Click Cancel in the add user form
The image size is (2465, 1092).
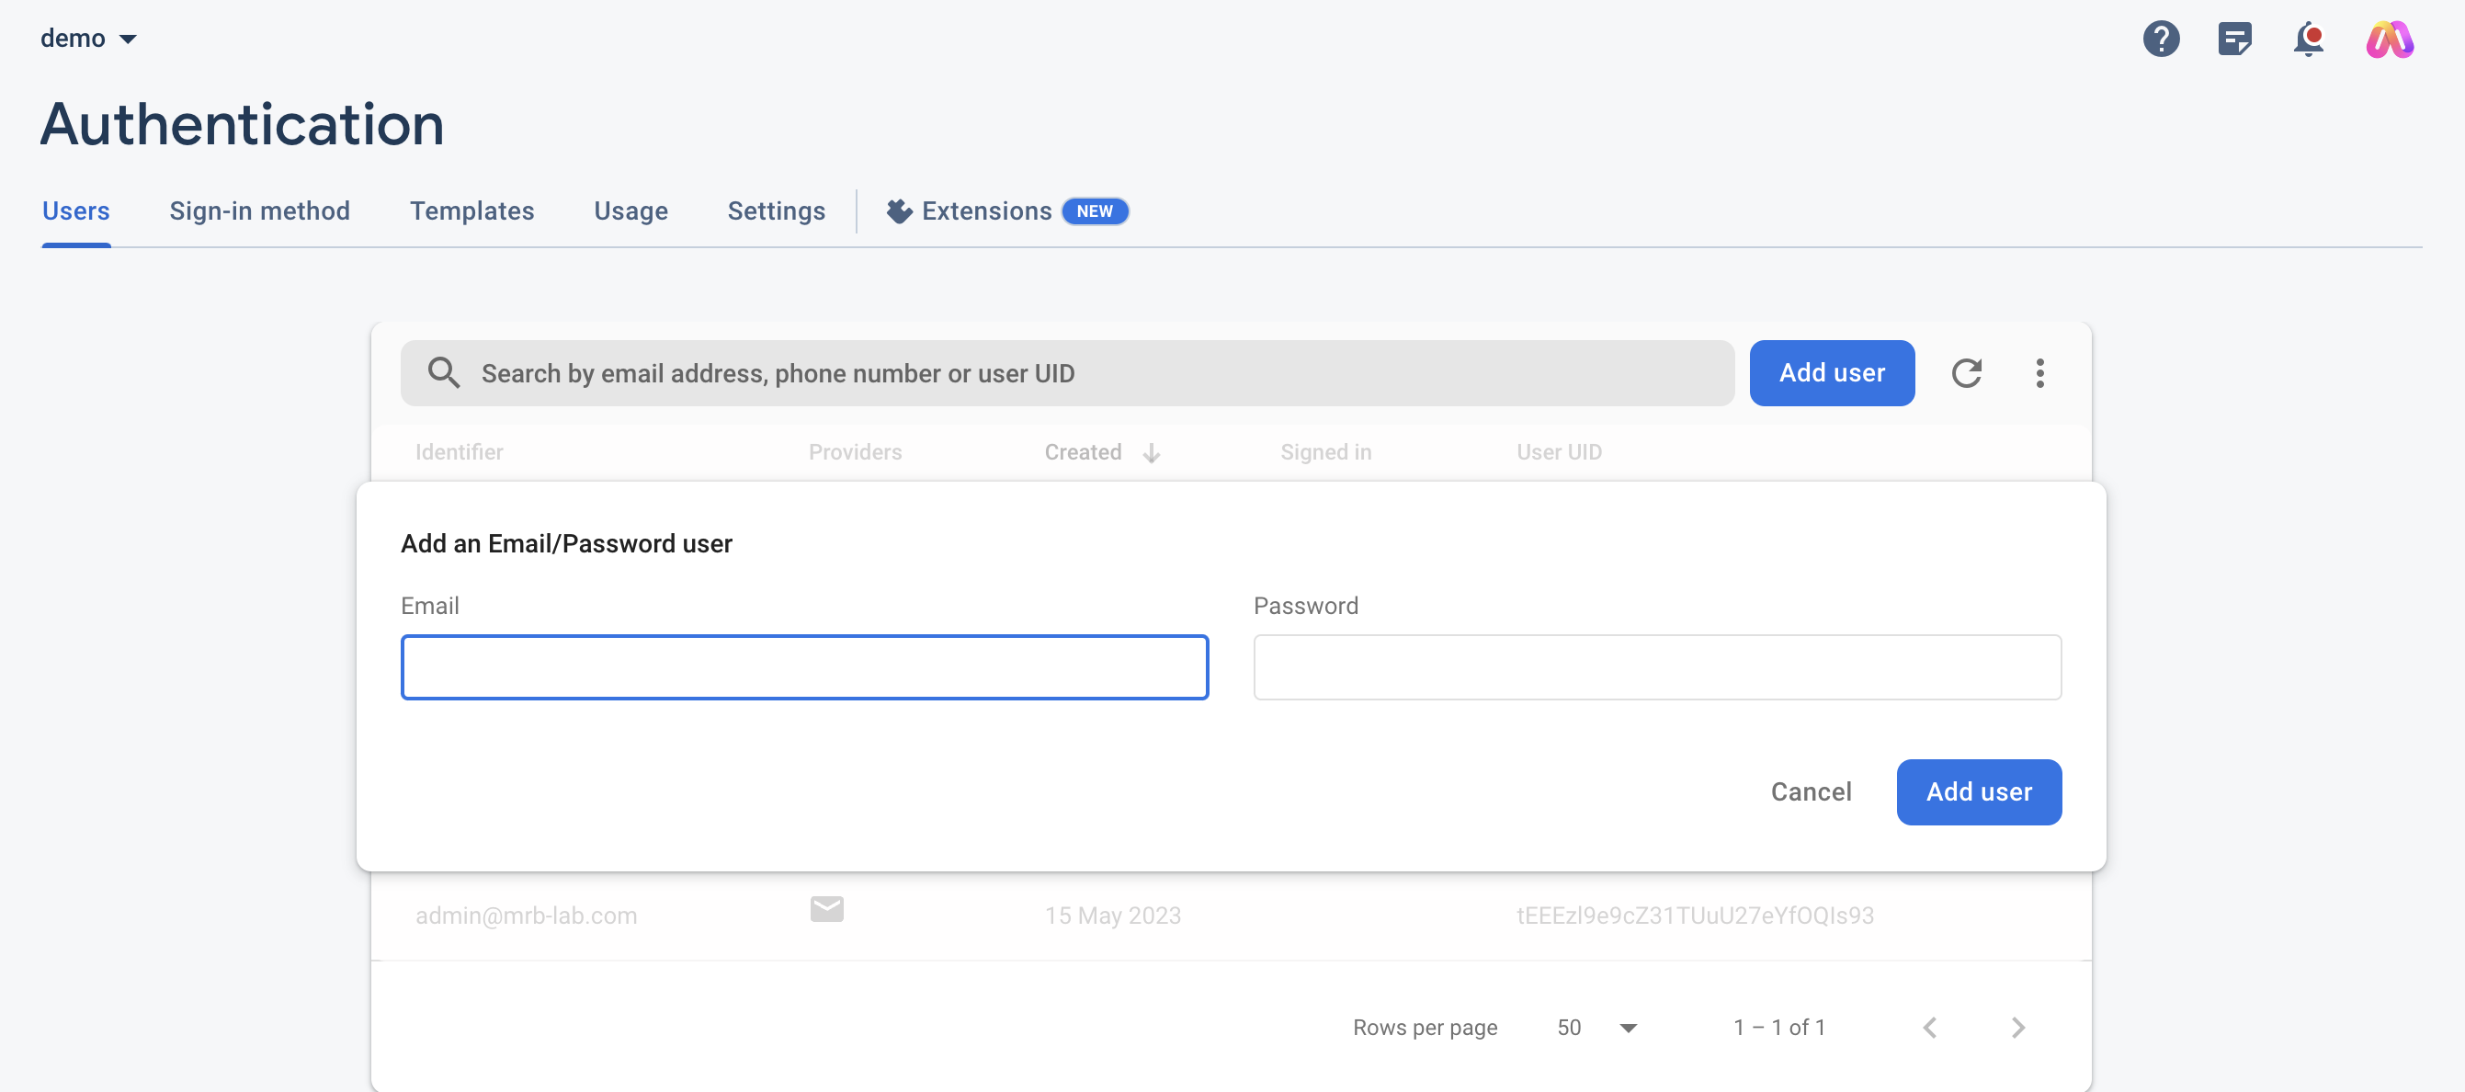(x=1811, y=791)
